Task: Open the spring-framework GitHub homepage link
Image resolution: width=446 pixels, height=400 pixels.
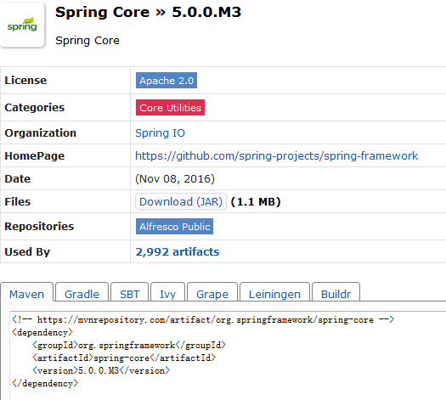Action: click(276, 155)
